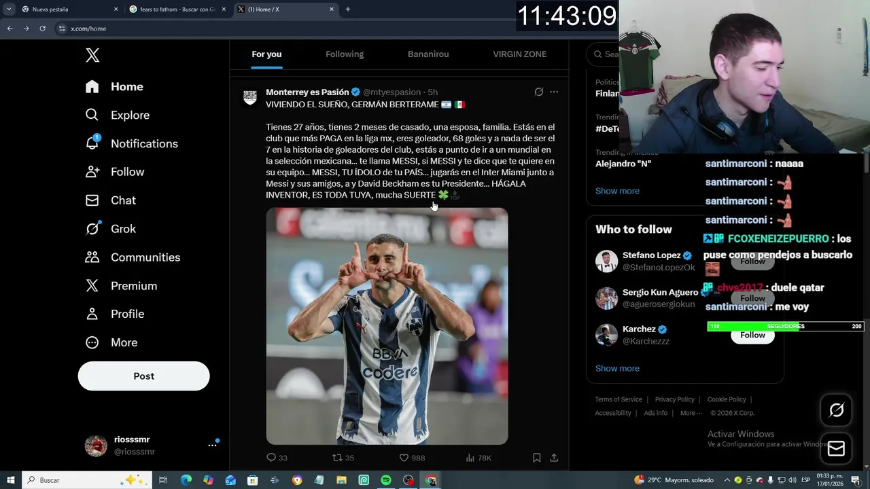870x489 pixels.
Task: Open Privacy Policy link
Action: click(x=674, y=399)
